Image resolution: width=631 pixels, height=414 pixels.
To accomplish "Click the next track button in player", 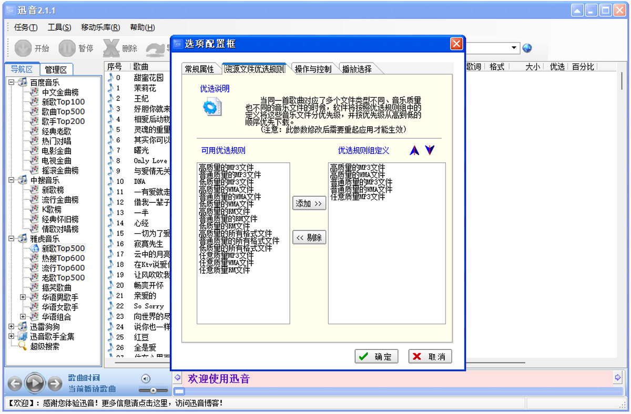I will (x=55, y=384).
